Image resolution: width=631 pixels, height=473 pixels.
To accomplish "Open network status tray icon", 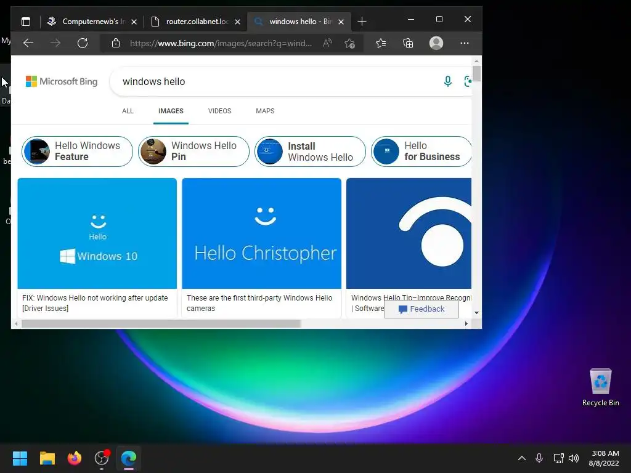I will [558, 458].
